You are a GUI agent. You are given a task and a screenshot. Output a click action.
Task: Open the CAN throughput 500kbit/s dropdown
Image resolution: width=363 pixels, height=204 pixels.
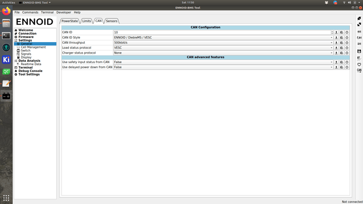point(224,43)
